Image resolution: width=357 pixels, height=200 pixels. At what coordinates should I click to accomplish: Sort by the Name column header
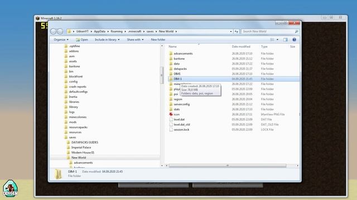(172, 47)
